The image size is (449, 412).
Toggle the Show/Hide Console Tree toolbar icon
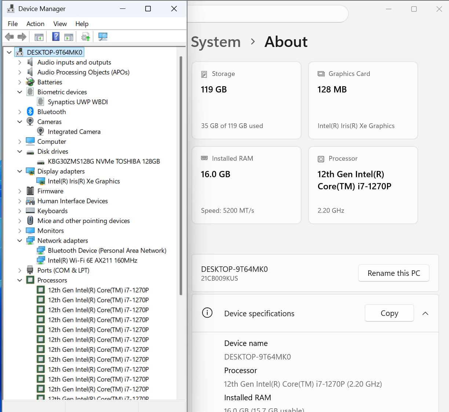(x=39, y=37)
